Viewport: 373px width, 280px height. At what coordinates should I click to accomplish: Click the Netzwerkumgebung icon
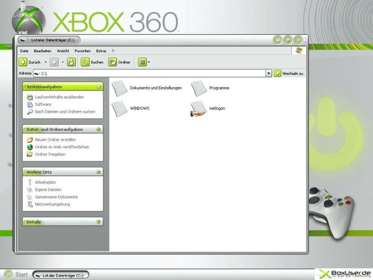point(30,205)
